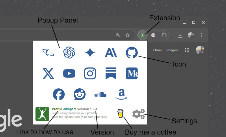
Task: Open the ChatGPT icon link
Action: click(69, 53)
